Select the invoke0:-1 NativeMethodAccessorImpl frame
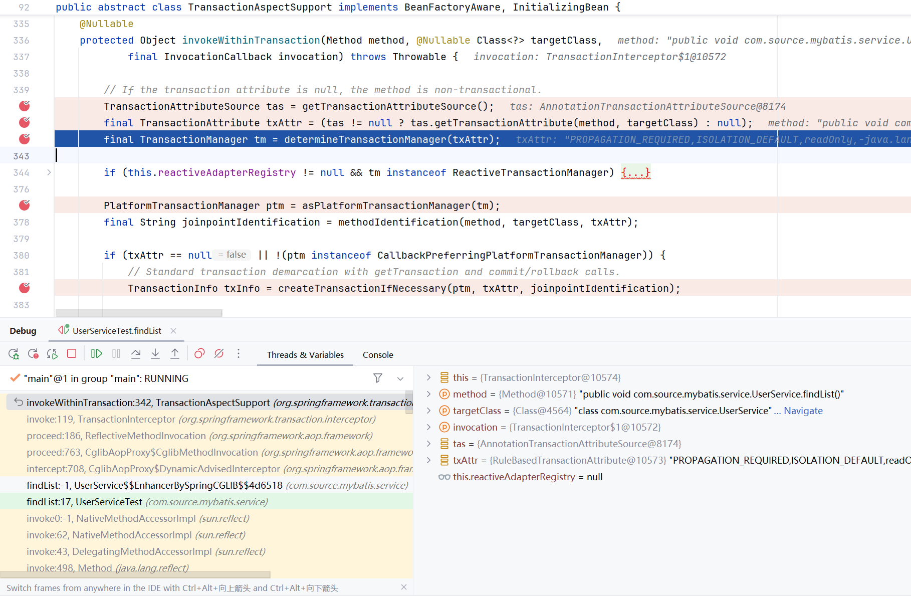The width and height of the screenshot is (911, 596). coord(206,518)
